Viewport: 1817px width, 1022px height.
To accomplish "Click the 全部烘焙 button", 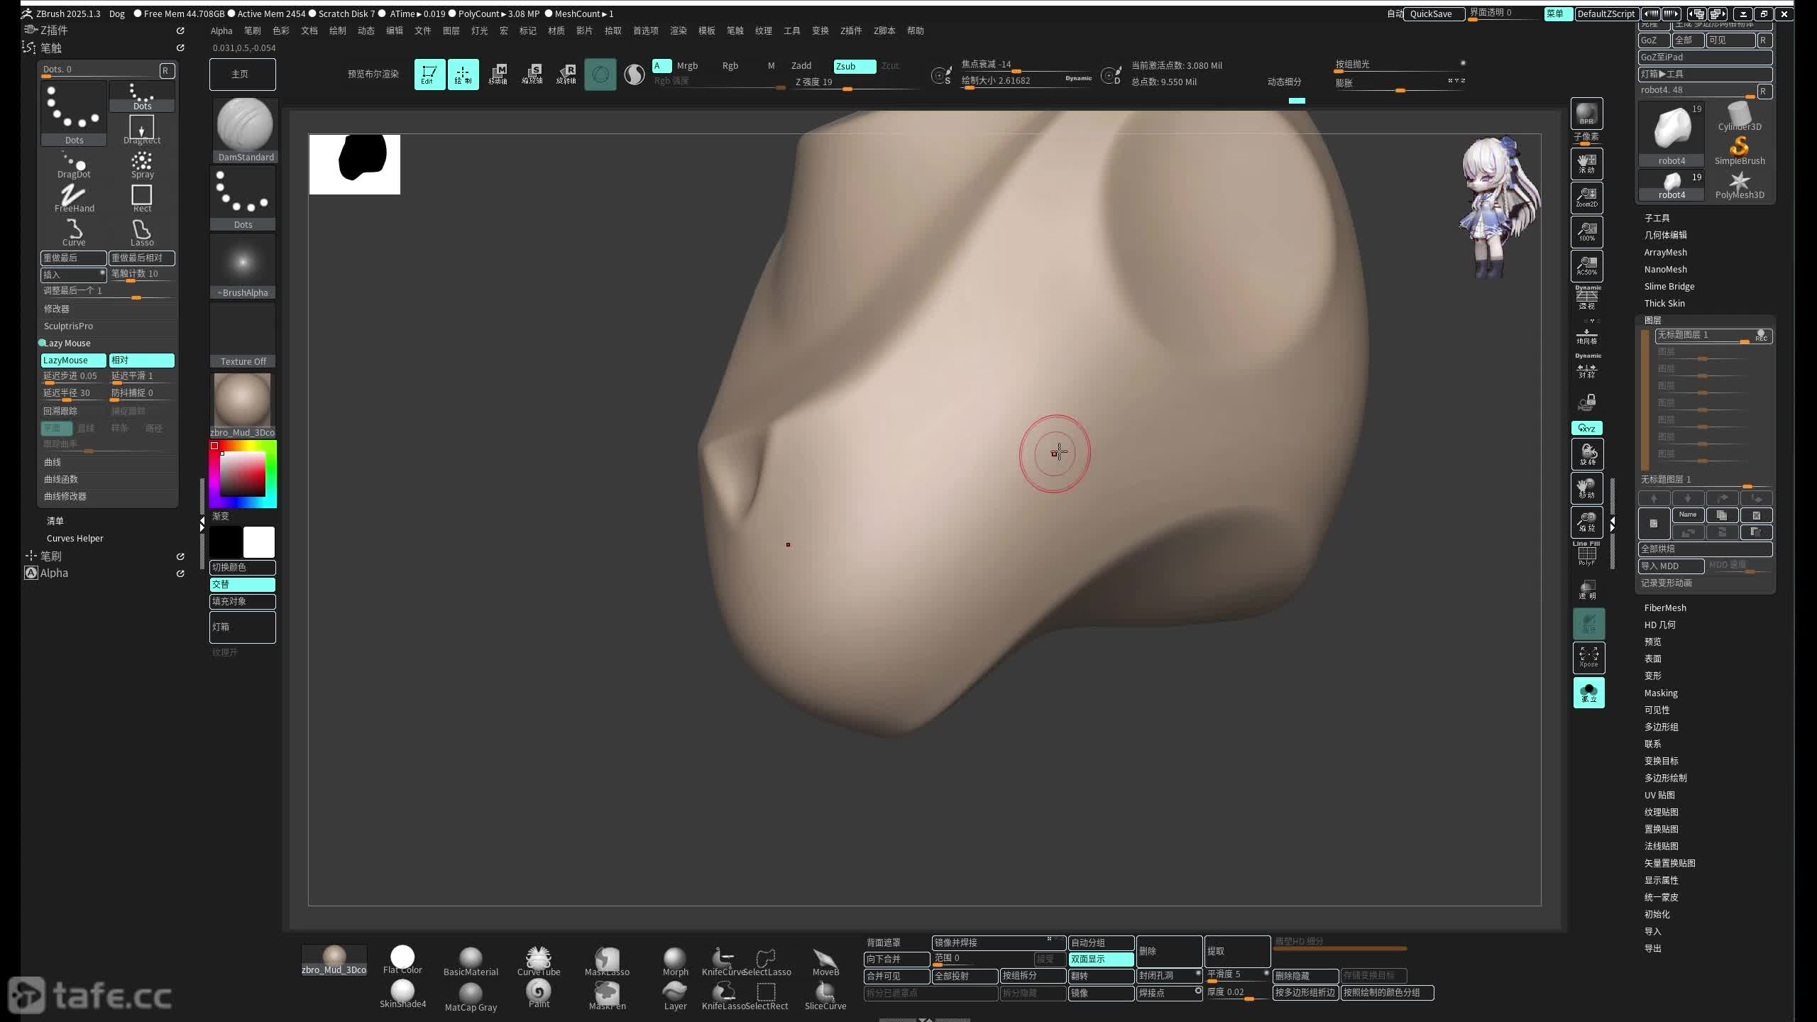I will coord(1705,549).
